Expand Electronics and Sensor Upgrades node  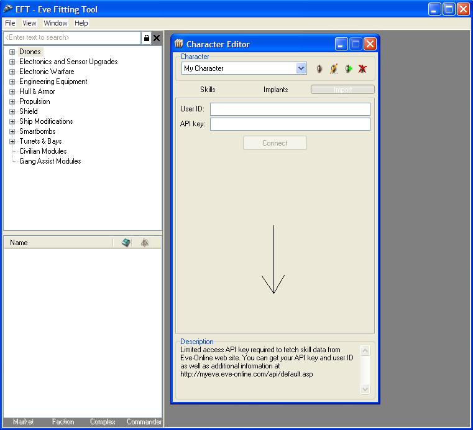pyautogui.click(x=12, y=62)
